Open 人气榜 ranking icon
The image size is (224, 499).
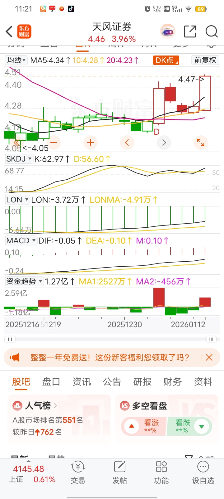(17, 406)
